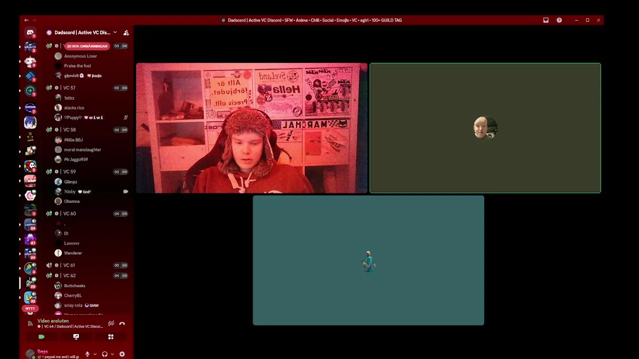The width and height of the screenshot is (639, 359).
Task: Open server with green plus icon
Action: pos(30,91)
